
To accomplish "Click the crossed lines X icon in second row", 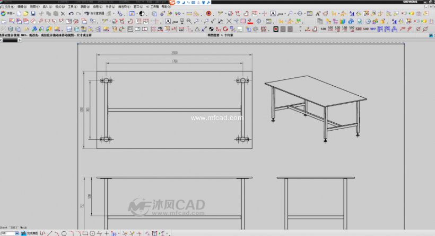I will (x=229, y=21).
